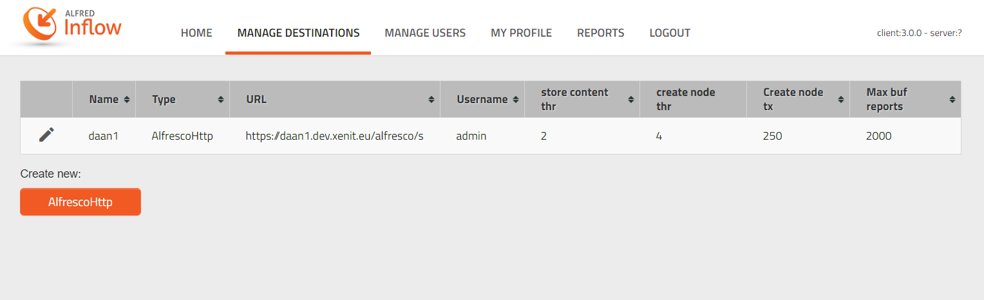Image resolution: width=984 pixels, height=300 pixels.
Task: Sort by Username column arrows
Action: tap(516, 100)
